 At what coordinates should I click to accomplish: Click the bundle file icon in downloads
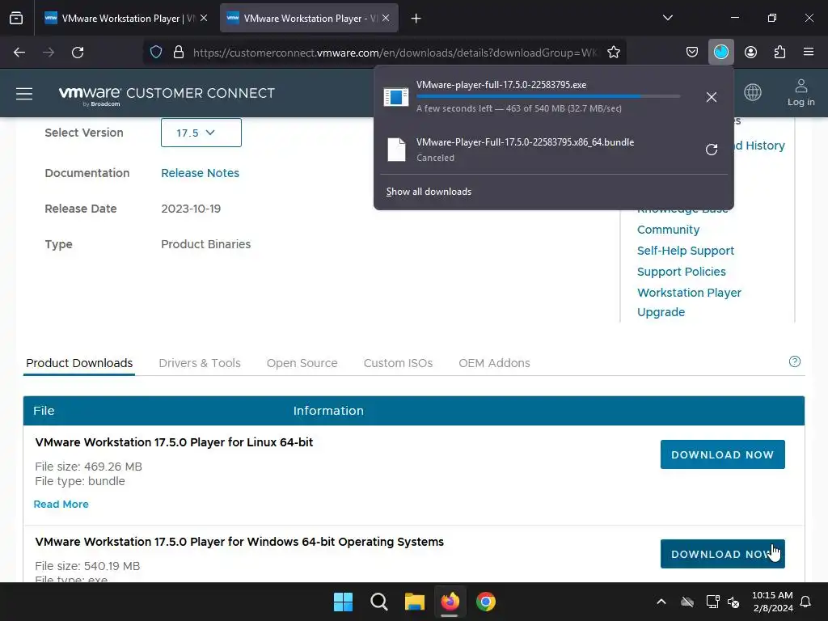396,150
